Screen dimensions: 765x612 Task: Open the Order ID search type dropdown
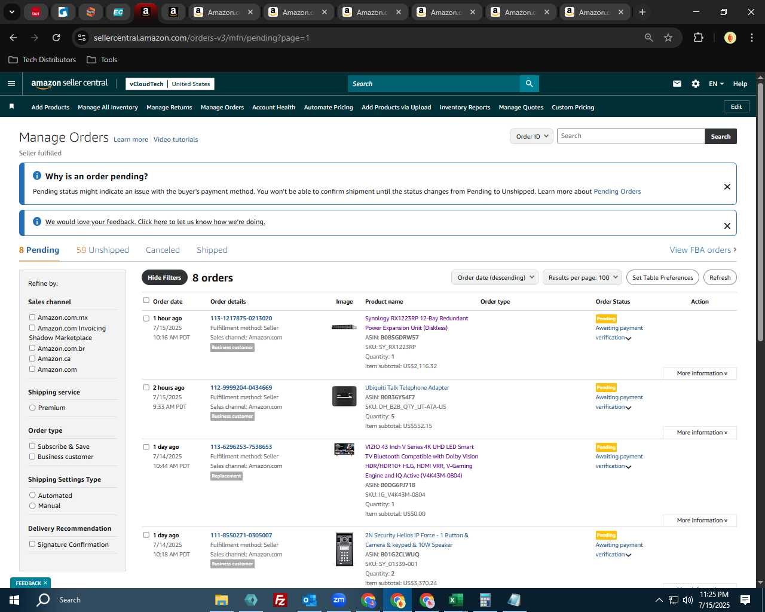532,136
